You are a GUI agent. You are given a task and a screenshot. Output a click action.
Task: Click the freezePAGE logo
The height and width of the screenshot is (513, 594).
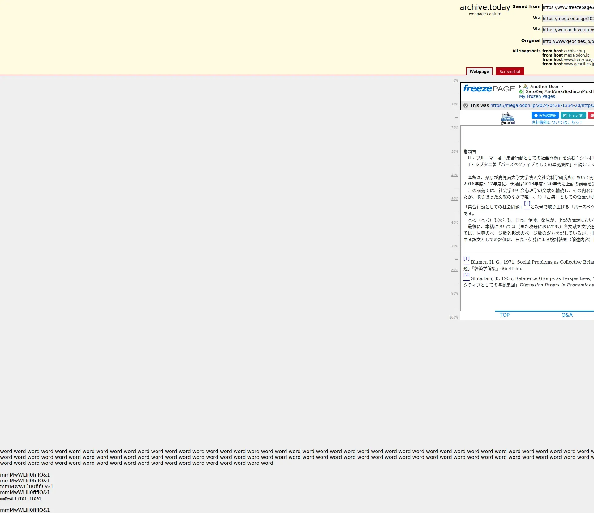pos(489,89)
